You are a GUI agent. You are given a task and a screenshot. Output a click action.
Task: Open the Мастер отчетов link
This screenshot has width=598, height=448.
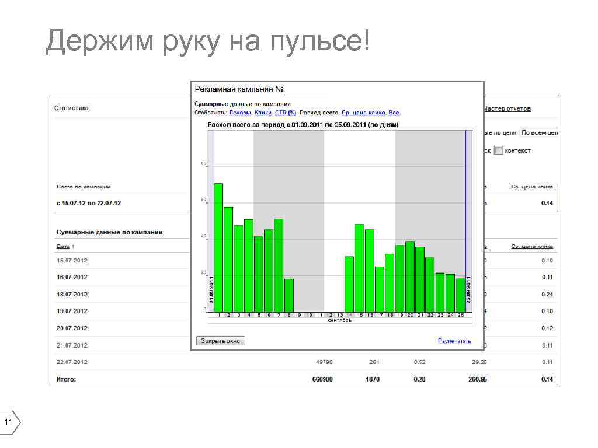(507, 109)
